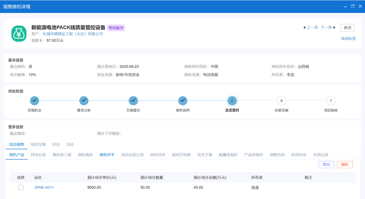Open the JRNE-A011 product link
The image size is (365, 199).
click(44, 187)
